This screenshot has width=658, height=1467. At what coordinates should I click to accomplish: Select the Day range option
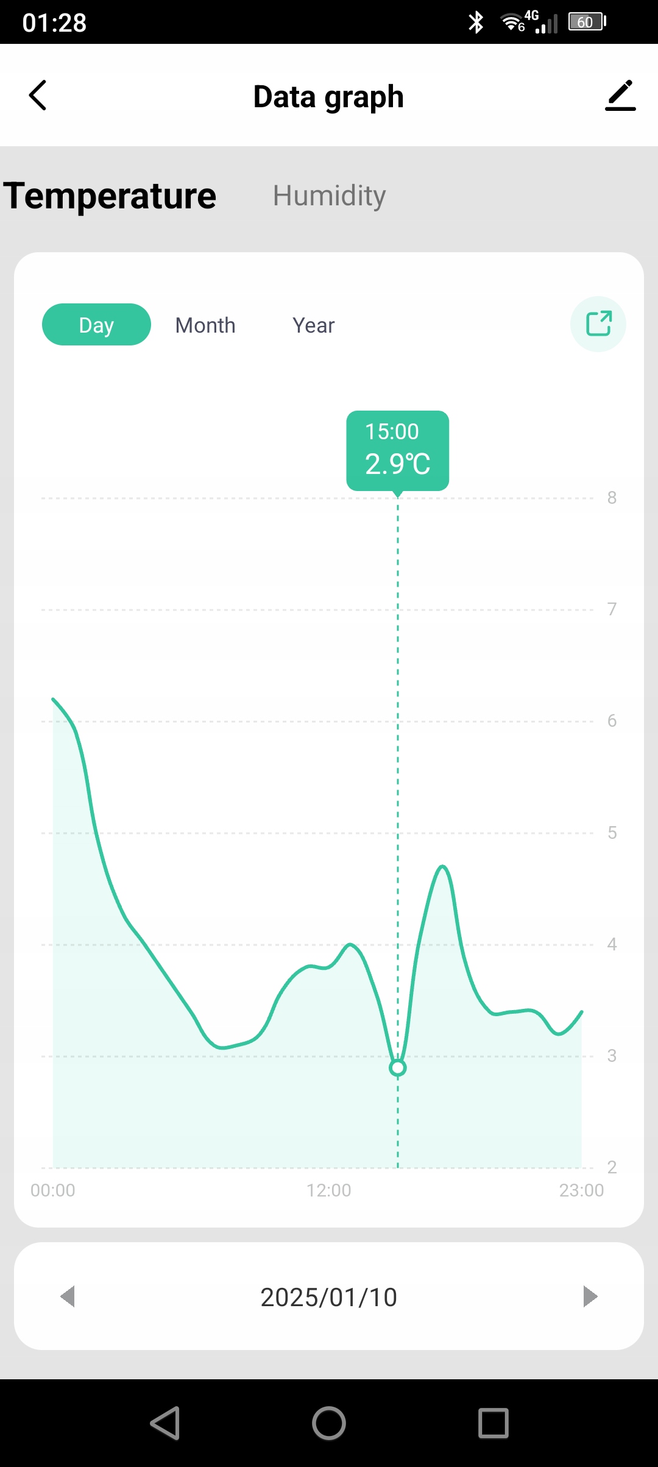pyautogui.click(x=96, y=325)
